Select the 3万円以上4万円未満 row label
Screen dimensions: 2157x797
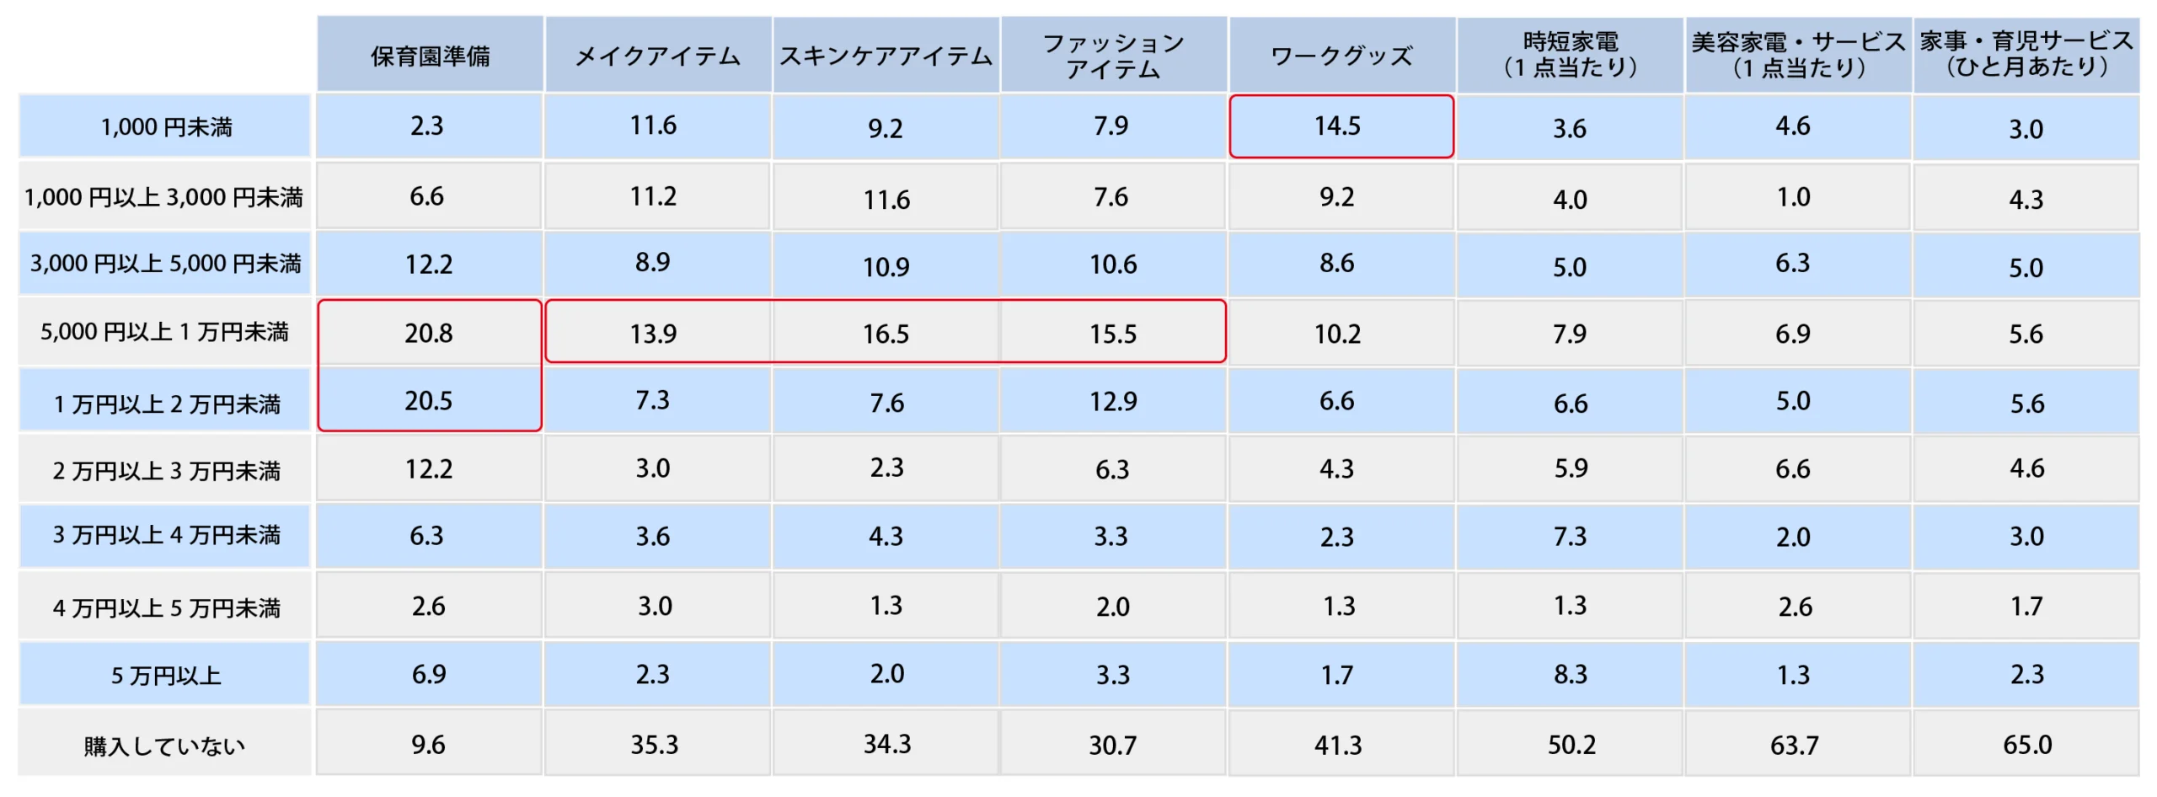pyautogui.click(x=165, y=535)
